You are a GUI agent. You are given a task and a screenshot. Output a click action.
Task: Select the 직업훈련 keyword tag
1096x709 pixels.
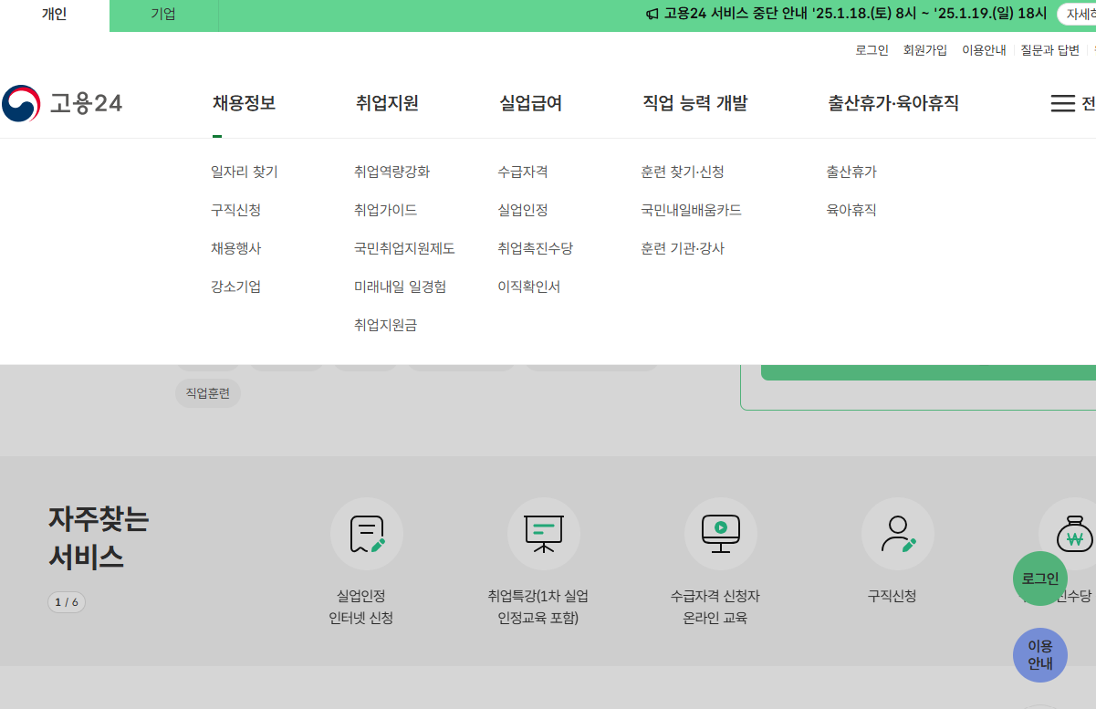207,393
